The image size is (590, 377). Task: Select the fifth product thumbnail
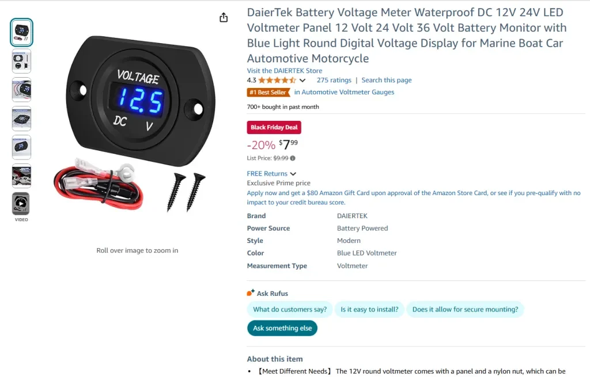(x=21, y=147)
